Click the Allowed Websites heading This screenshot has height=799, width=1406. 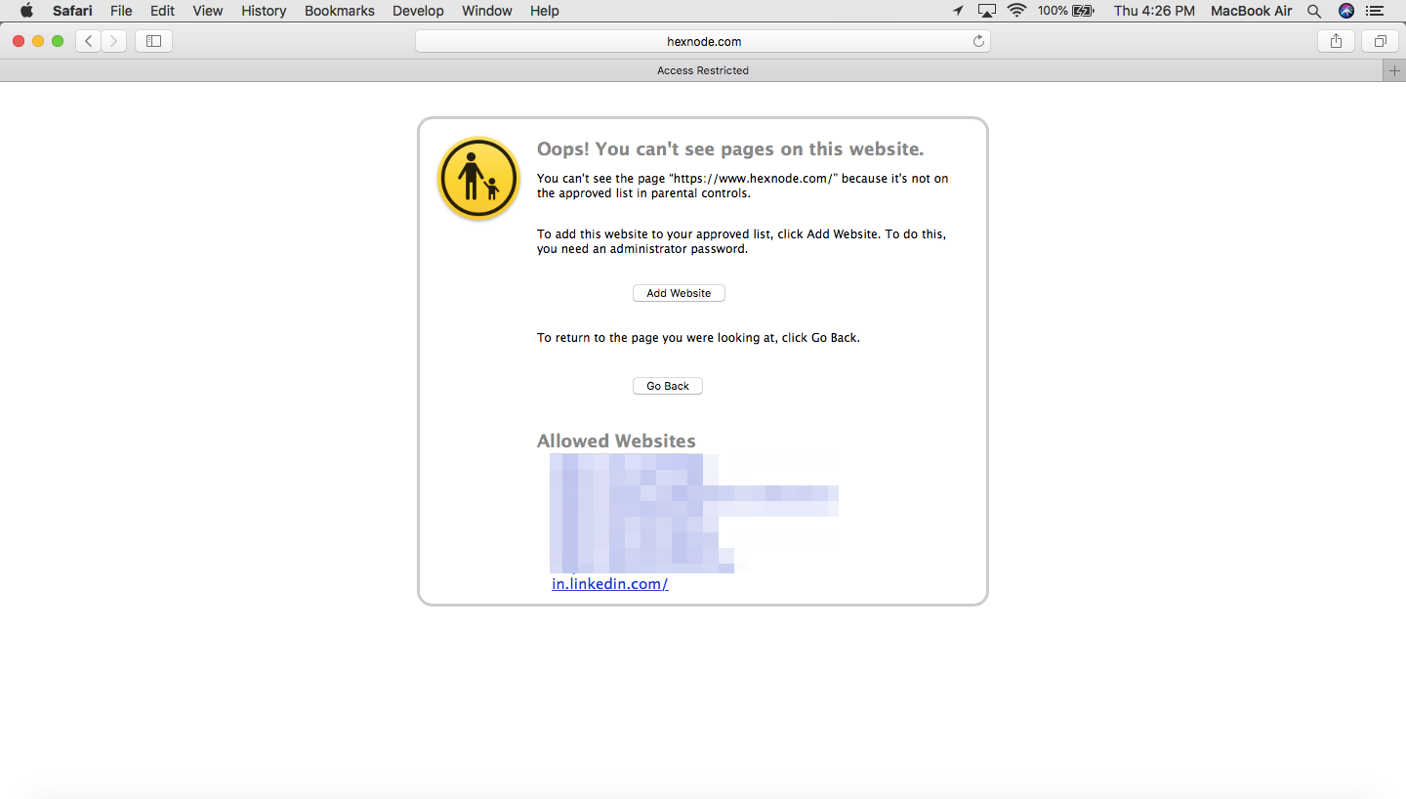click(616, 441)
